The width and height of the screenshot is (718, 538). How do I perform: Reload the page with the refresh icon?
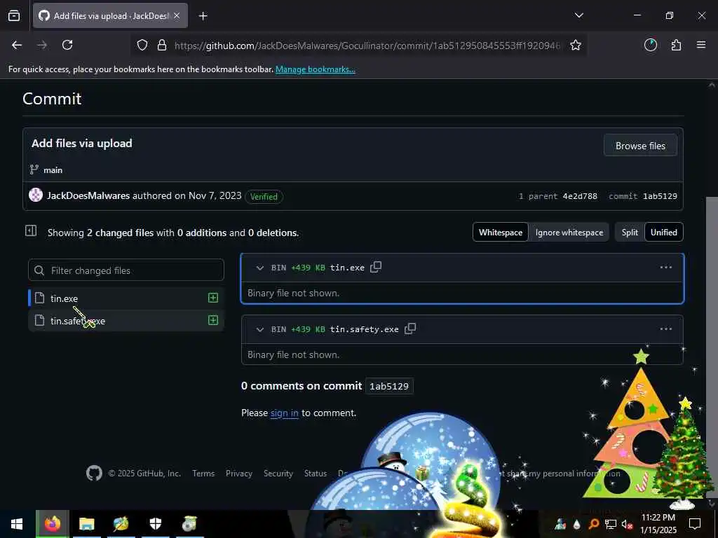[x=67, y=45]
